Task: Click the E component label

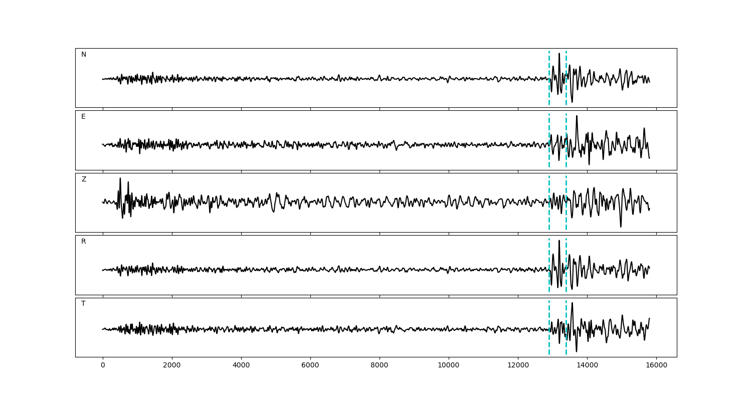Action: click(x=83, y=117)
